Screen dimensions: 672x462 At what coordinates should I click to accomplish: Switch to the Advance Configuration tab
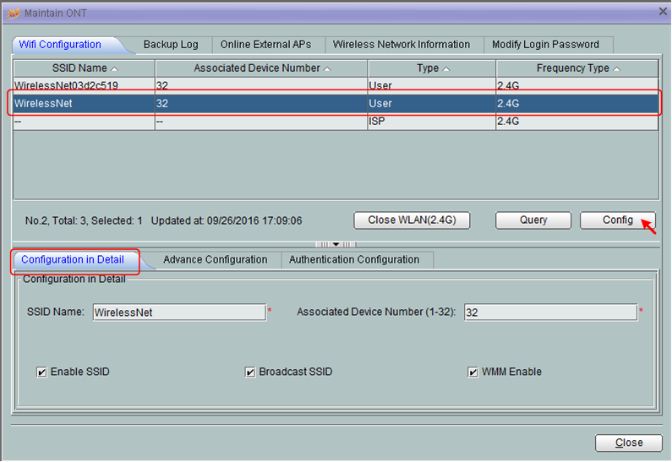pyautogui.click(x=215, y=260)
